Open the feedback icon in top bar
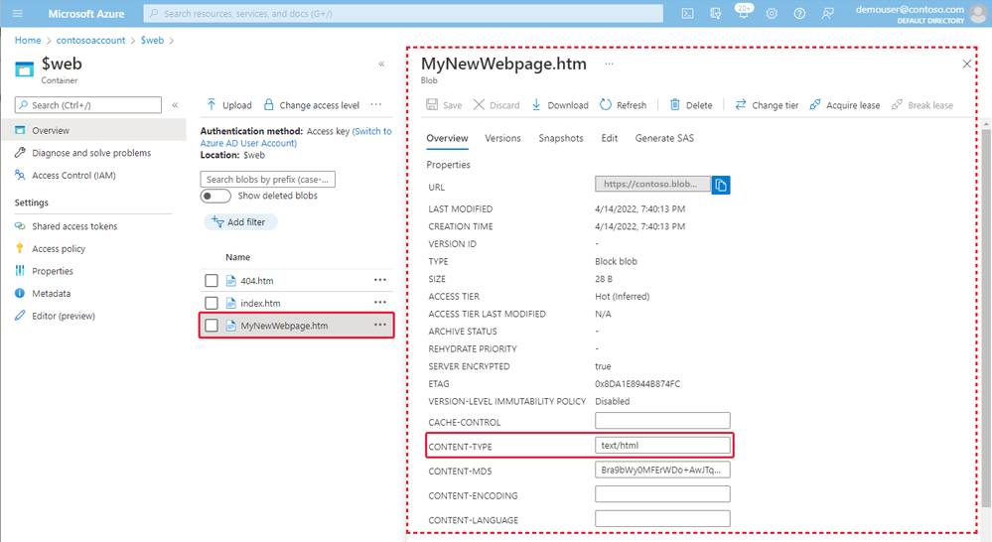Image resolution: width=992 pixels, height=542 pixels. [x=827, y=13]
